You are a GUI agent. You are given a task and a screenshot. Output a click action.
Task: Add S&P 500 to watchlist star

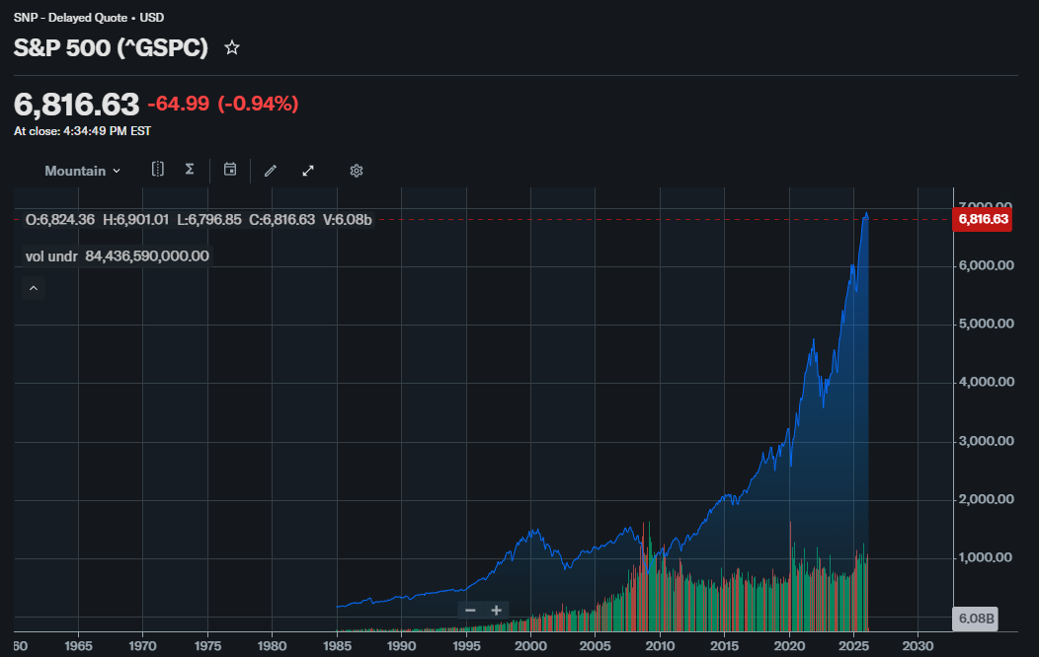tap(232, 47)
